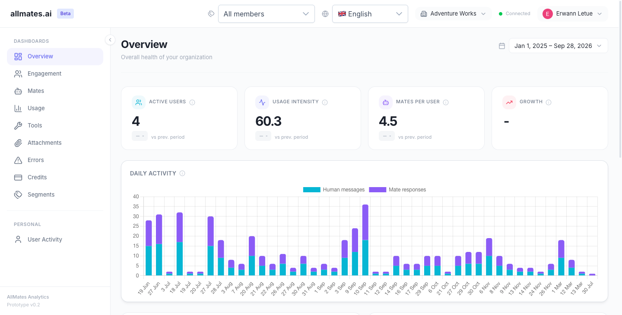Viewport: 622px width, 315px height.
Task: Open the Mates dashboard
Action: [55, 91]
